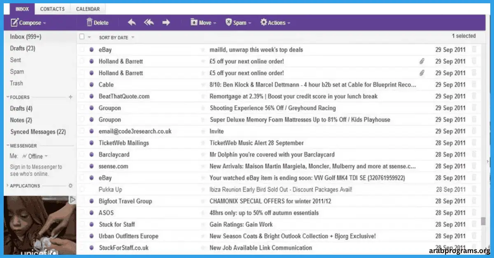Open the Inbox (999+) folder
Screen dimensions: 494x258
(26, 37)
